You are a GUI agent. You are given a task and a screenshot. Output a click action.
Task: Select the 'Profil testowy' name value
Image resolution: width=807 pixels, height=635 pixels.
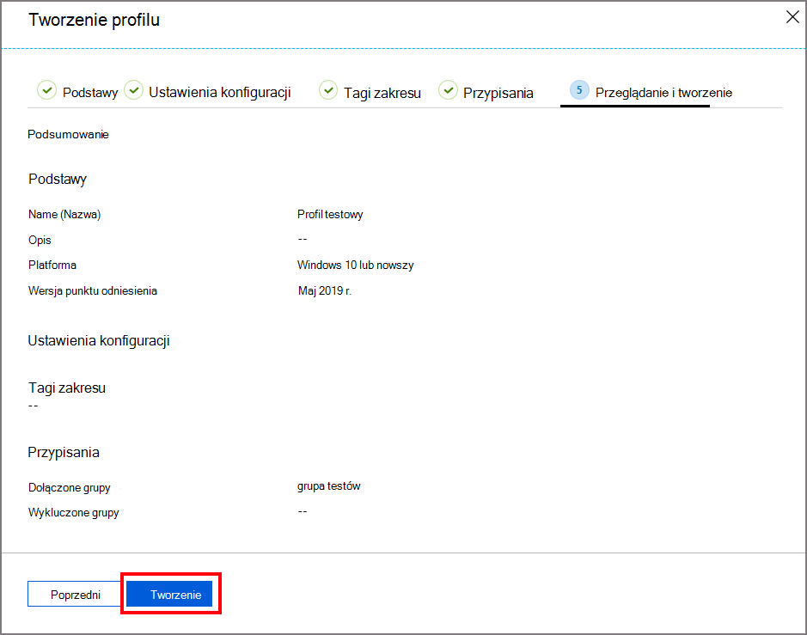330,214
